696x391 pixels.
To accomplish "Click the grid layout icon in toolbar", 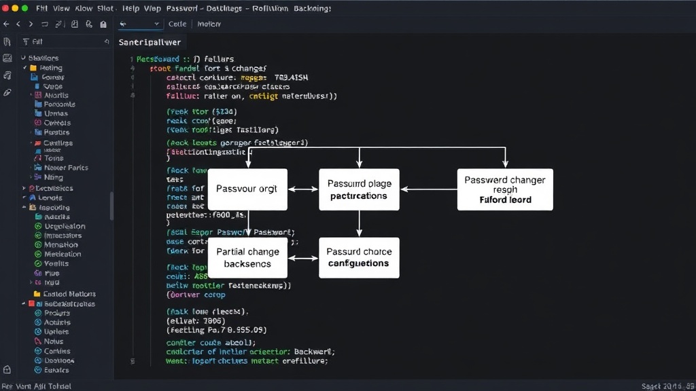I will [75, 24].
